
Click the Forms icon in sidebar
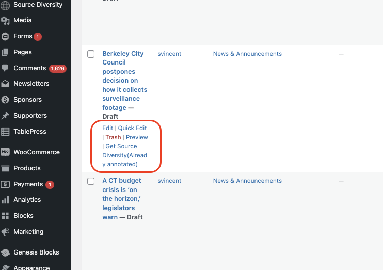[x=6, y=36]
